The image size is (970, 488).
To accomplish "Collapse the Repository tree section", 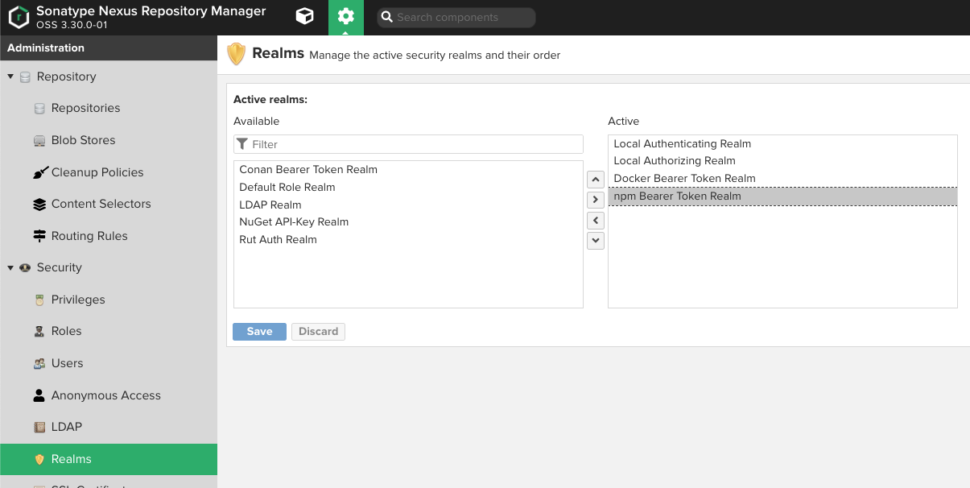I will click(x=10, y=77).
